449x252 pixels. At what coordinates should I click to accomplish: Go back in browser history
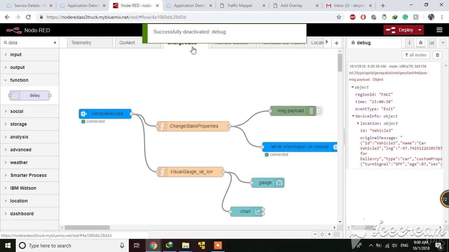pyautogui.click(x=7, y=17)
